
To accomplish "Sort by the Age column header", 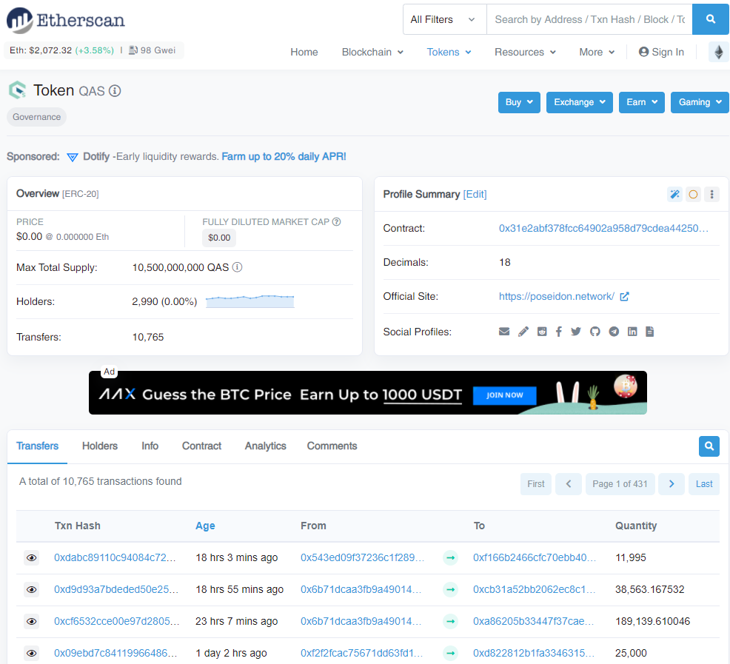I will tap(205, 526).
